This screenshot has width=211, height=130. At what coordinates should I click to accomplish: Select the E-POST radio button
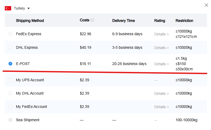point(10,64)
